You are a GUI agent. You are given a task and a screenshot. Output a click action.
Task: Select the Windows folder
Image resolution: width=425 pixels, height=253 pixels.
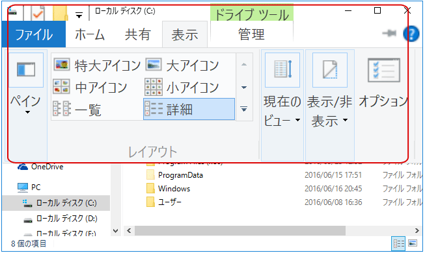174,189
